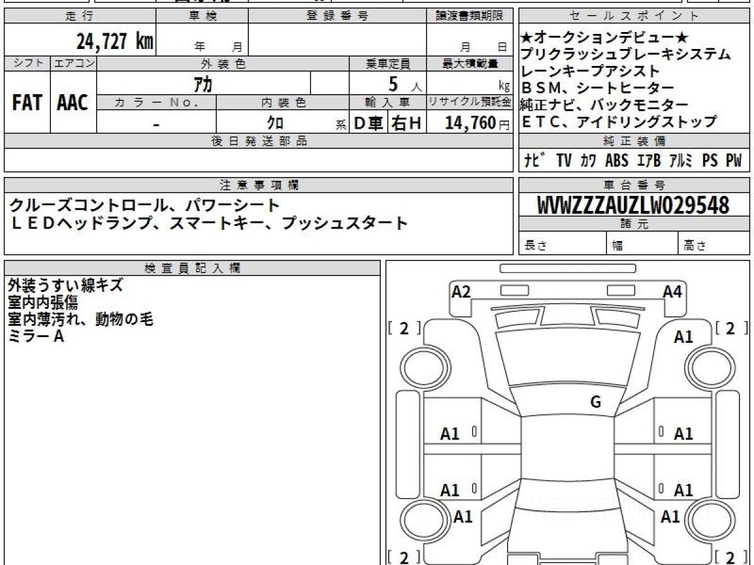This screenshot has width=754, height=565.
Task: Select the ミラーA note
Action: (36, 336)
